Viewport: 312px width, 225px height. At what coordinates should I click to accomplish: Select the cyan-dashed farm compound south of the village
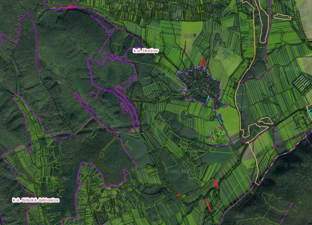pyautogui.click(x=220, y=136)
